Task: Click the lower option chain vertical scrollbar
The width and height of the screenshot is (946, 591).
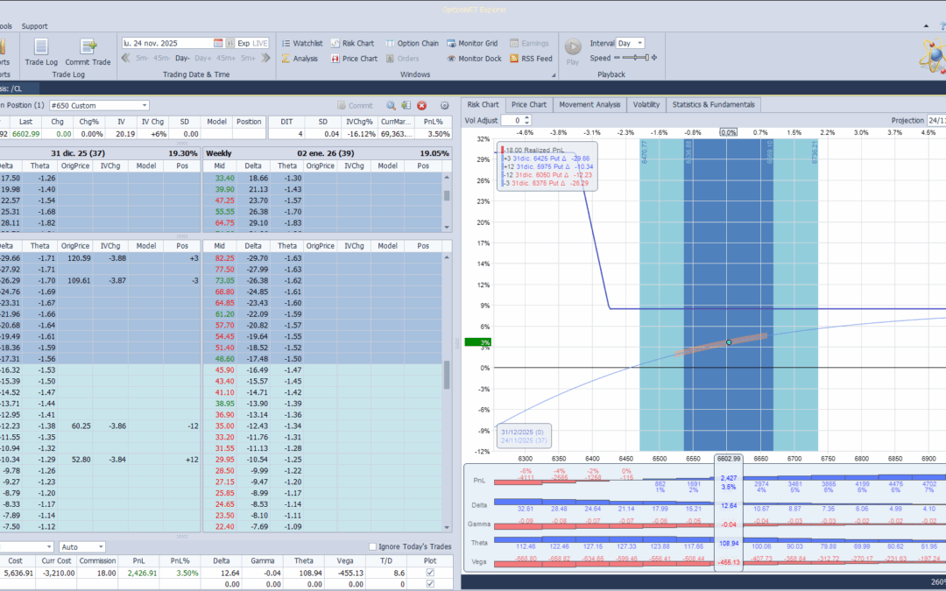Action: 447,392
